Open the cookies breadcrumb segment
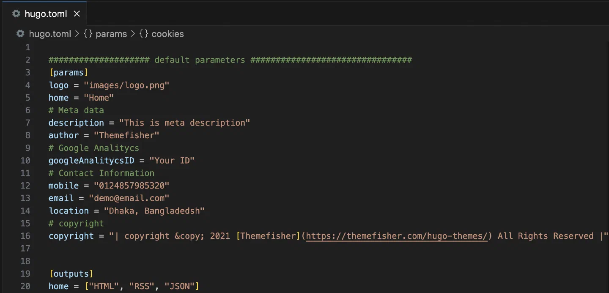Viewport: 609px width, 293px height. coord(167,34)
